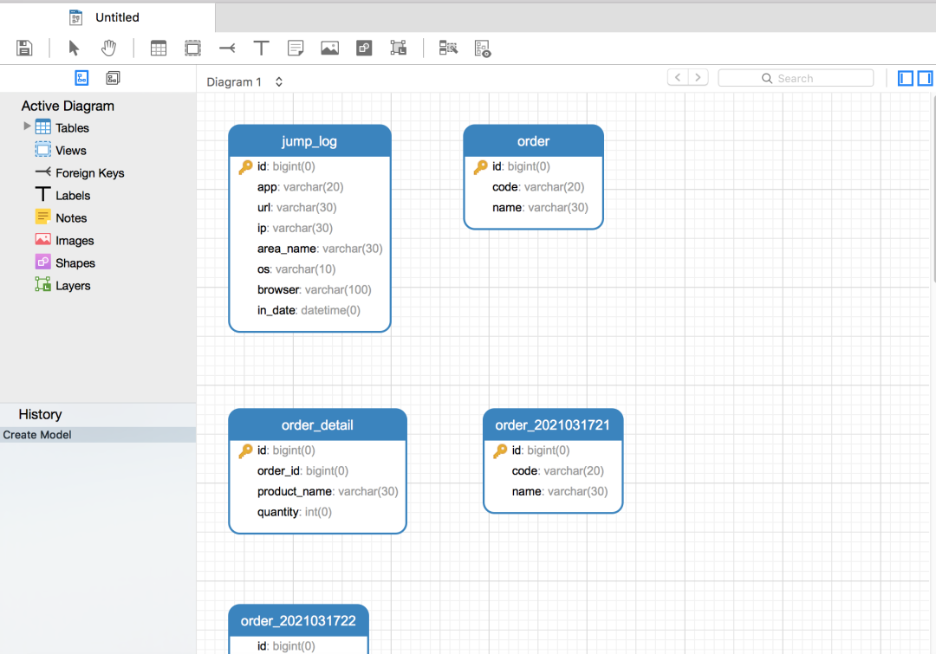Pick the foreign key relation tool

pos(227,49)
